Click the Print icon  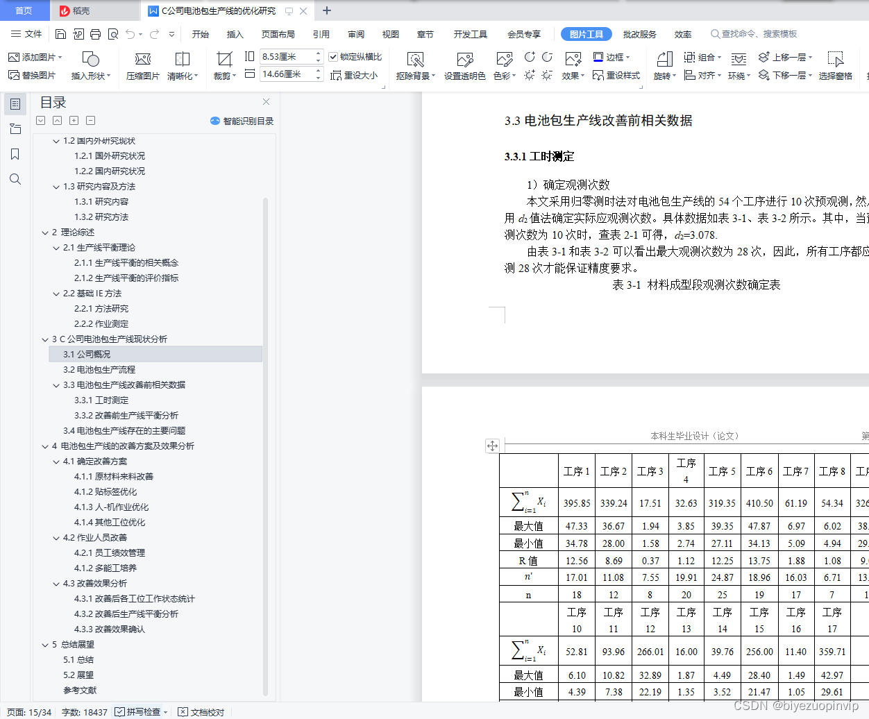click(x=95, y=34)
